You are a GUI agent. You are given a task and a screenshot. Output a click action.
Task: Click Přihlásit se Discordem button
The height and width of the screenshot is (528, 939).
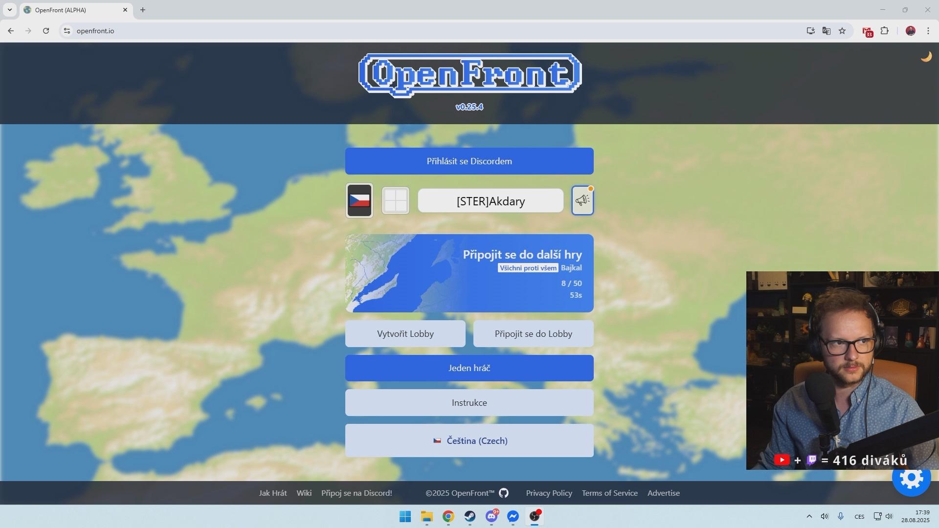tap(469, 161)
